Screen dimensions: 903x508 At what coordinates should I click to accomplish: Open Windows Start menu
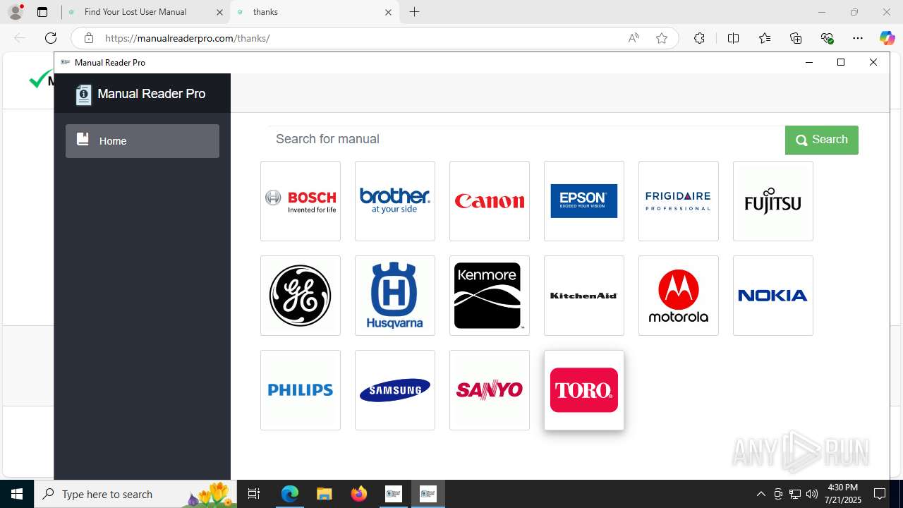click(x=17, y=494)
